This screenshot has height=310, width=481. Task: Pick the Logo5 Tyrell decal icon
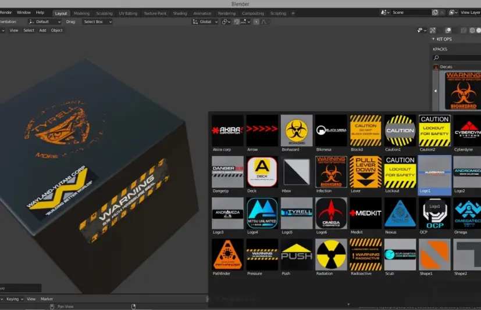pyautogui.click(x=297, y=213)
